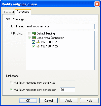The image size is (101, 106).
Task: Select the Local Area Connection tree item
Action: point(50,38)
